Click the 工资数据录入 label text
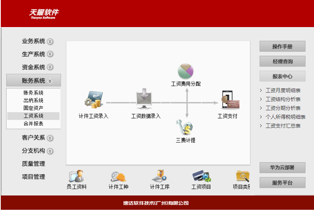 point(146,116)
